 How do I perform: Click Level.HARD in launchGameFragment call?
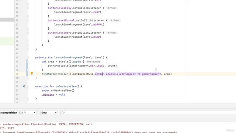pos(92,37)
